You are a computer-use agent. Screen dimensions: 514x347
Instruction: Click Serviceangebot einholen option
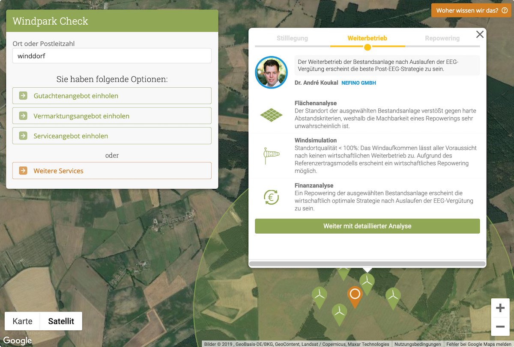coord(112,136)
